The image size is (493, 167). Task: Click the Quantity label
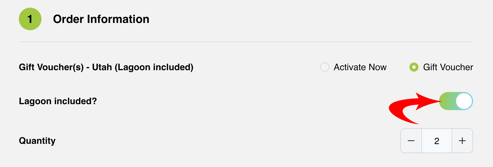tap(37, 141)
